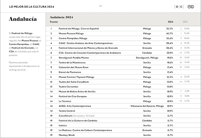Click the OC logo in the header
This screenshot has width=201, height=138.
[x=179, y=7]
